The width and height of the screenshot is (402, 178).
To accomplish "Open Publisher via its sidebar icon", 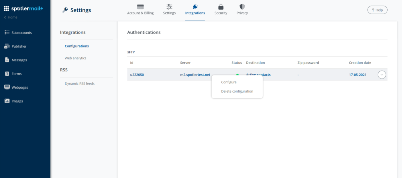I will point(7,46).
